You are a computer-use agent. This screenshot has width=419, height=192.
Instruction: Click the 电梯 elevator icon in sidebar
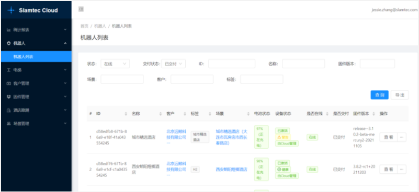pyautogui.click(x=8, y=70)
